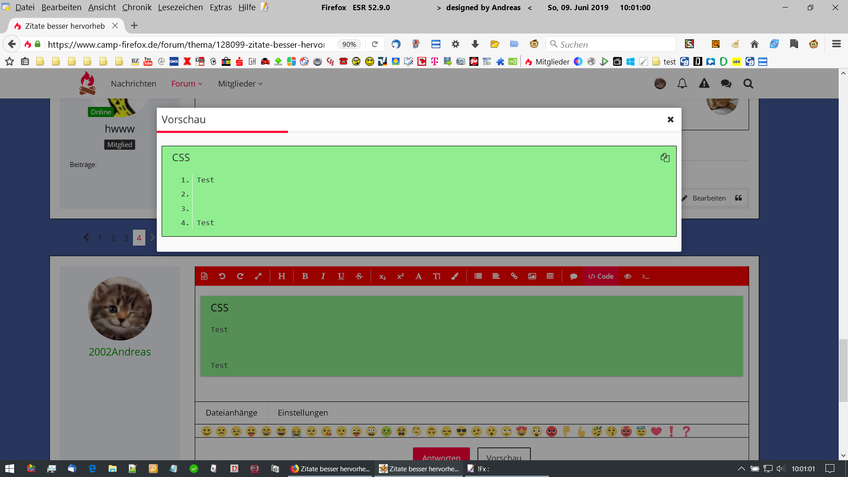
Task: Copy code with the copy icon in preview
Action: click(x=665, y=158)
